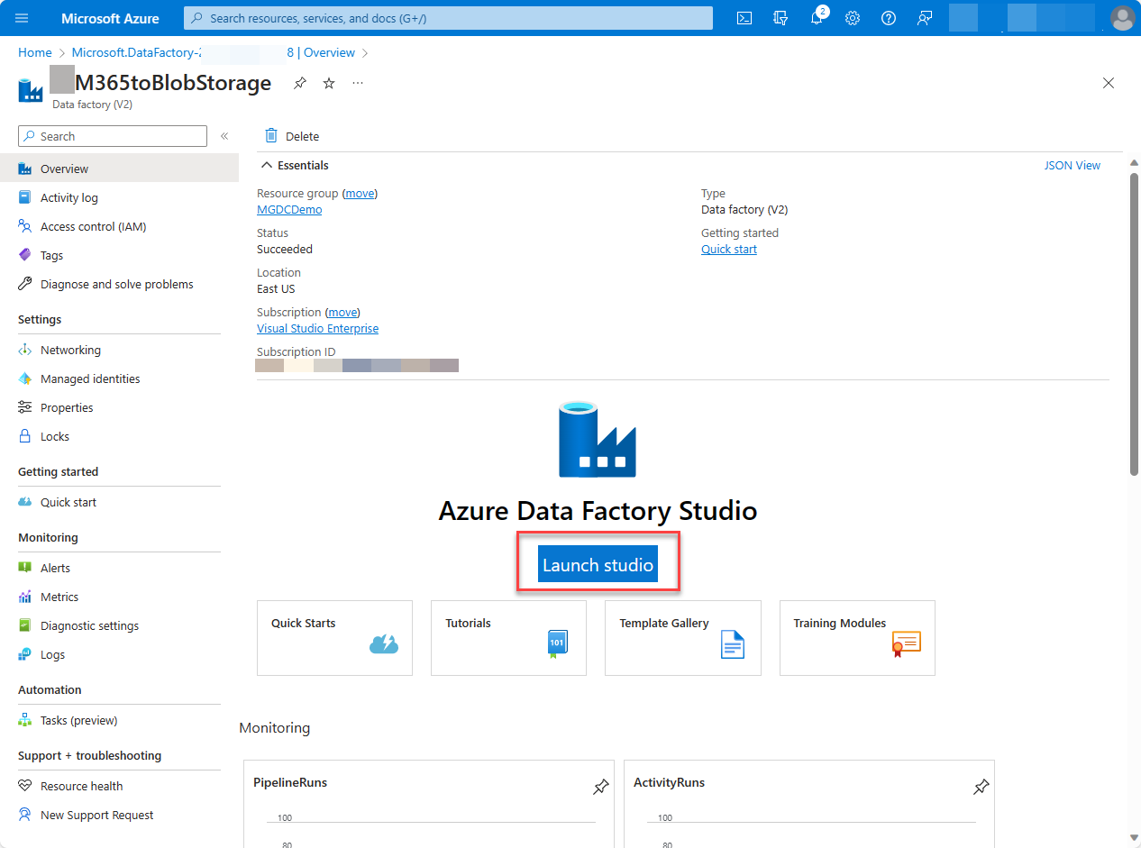1141x848 pixels.
Task: Launch studio for Azure Data Factory
Action: (x=598, y=563)
